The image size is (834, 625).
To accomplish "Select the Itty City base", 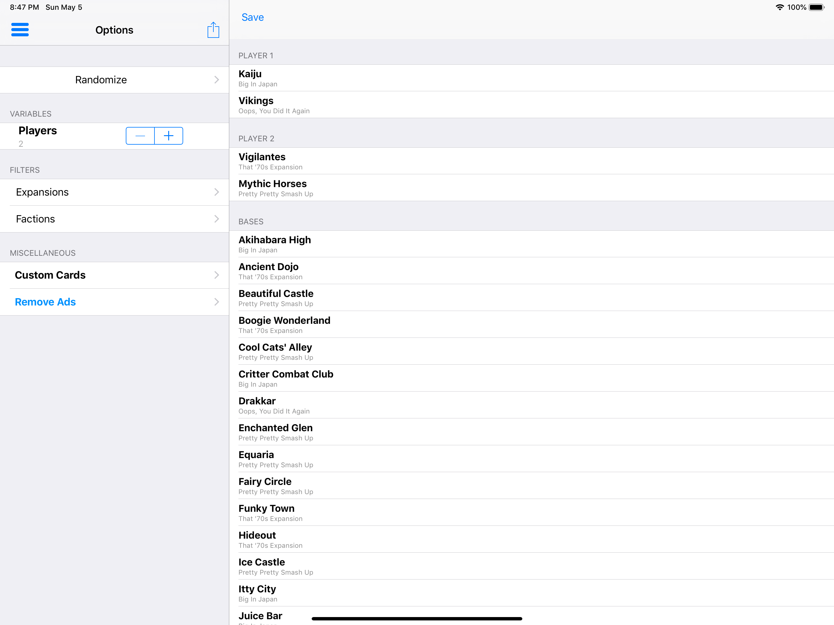I will pyautogui.click(x=531, y=593).
